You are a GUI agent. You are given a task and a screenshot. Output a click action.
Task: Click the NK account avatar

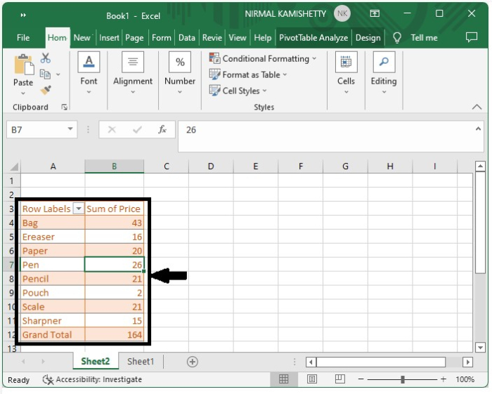point(342,14)
